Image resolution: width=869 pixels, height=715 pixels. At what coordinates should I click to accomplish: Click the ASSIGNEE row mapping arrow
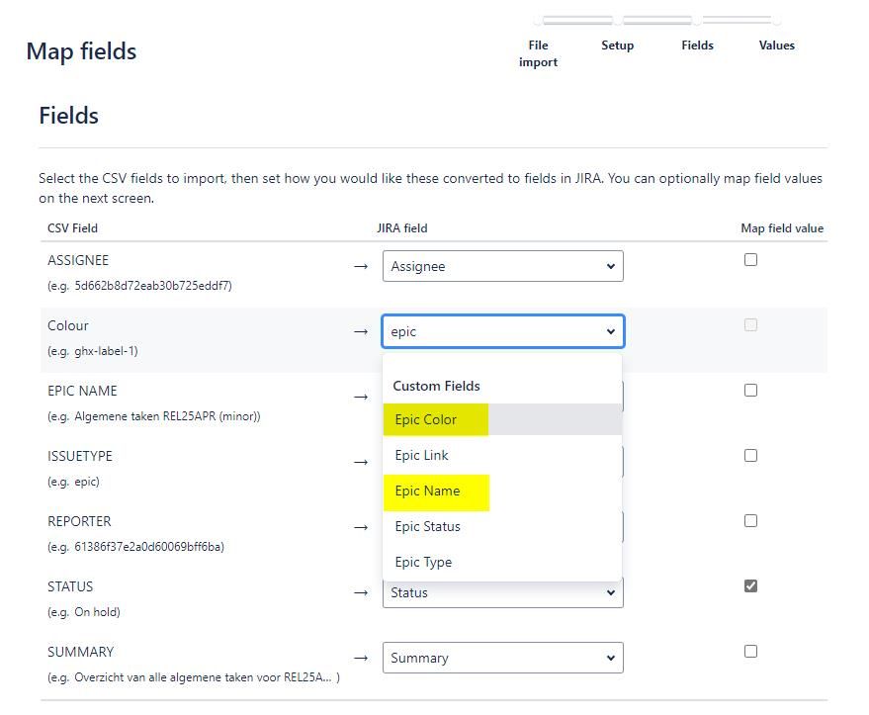[361, 267]
